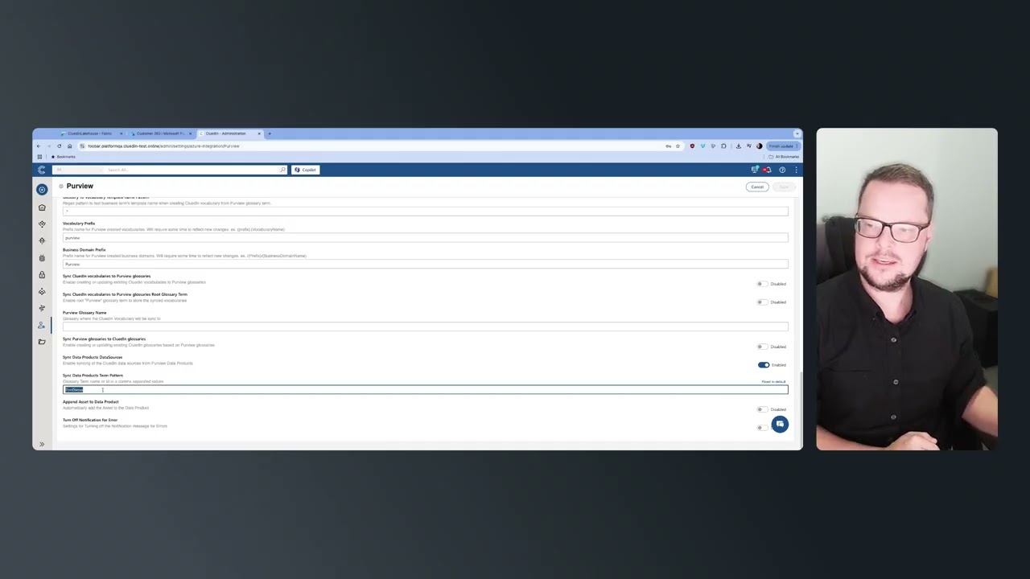Image resolution: width=1030 pixels, height=579 pixels.
Task: Click the browser profile avatar
Action: click(x=759, y=146)
